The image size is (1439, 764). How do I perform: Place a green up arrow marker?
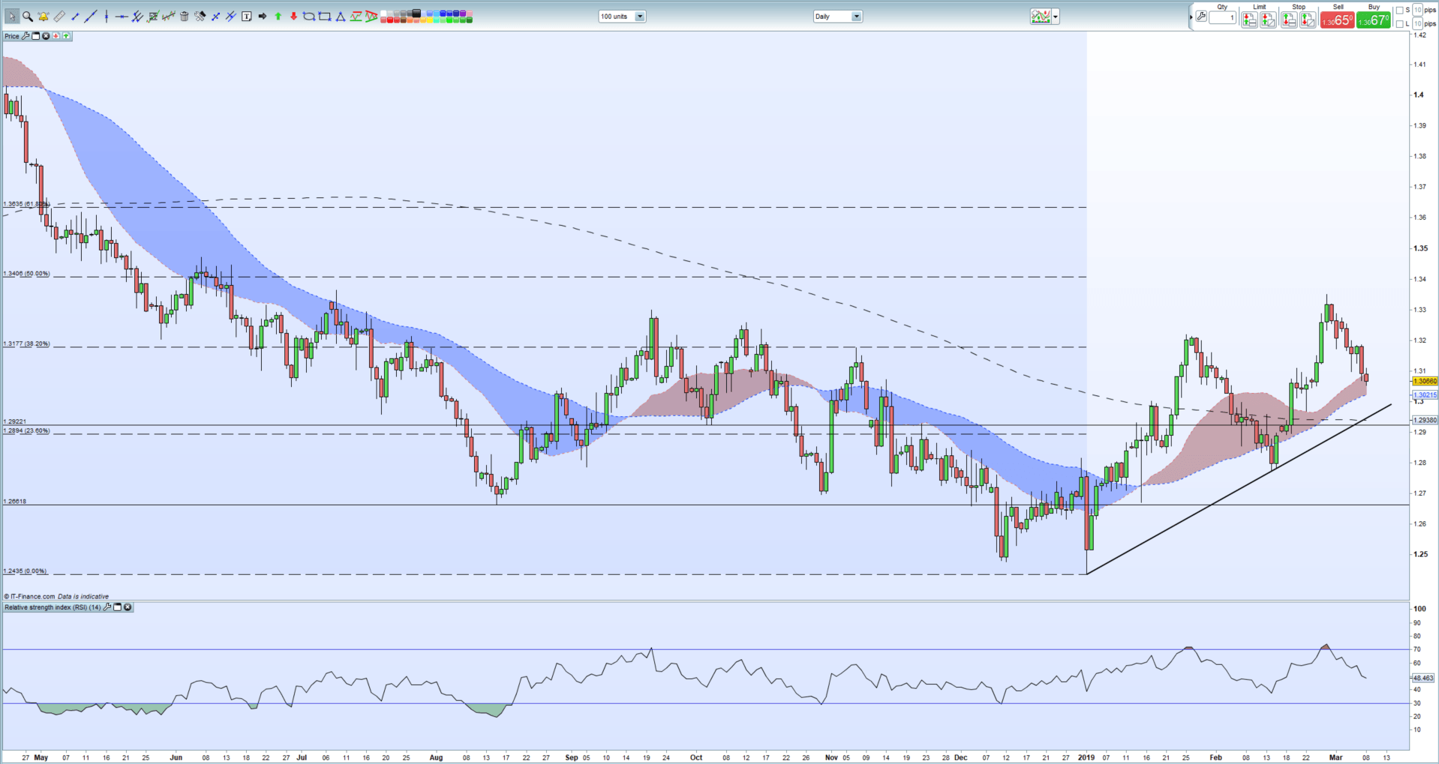pos(278,16)
